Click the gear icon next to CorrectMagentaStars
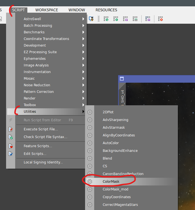Screen dimensions: 195x210 point(89,205)
